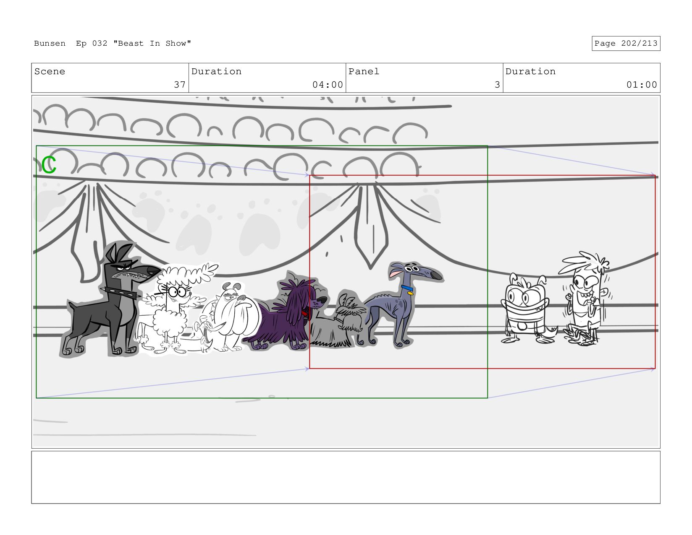Click the episode title text 'Bunsen Ep 032 "Beast In Show"'
The image size is (692, 535).
coord(113,44)
